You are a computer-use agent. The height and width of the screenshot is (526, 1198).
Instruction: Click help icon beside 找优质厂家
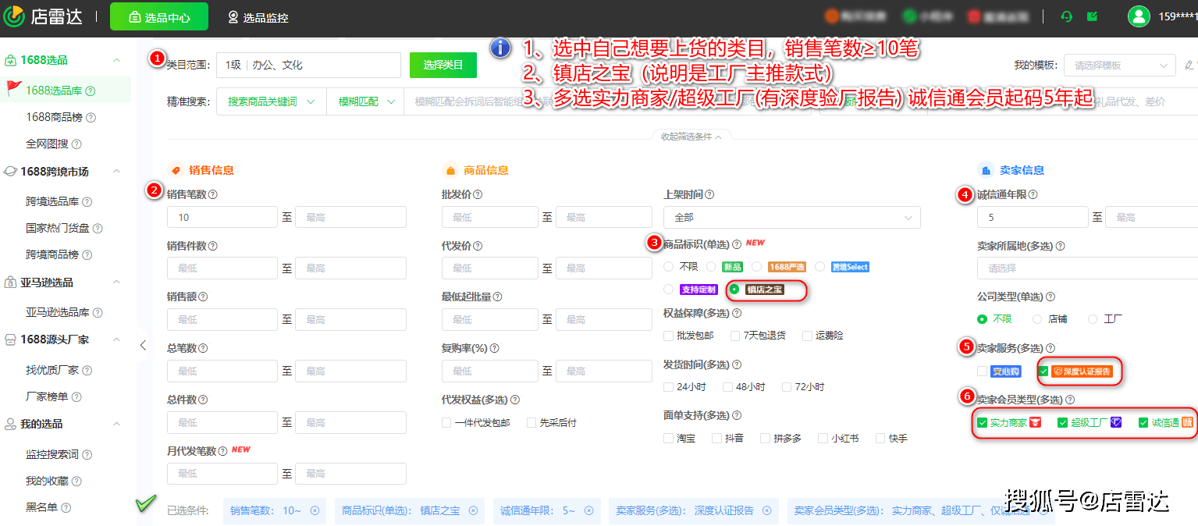[87, 371]
